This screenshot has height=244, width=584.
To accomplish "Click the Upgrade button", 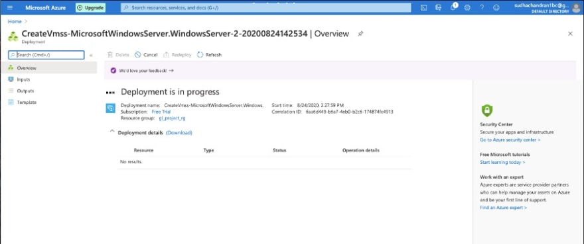I will coord(90,7).
